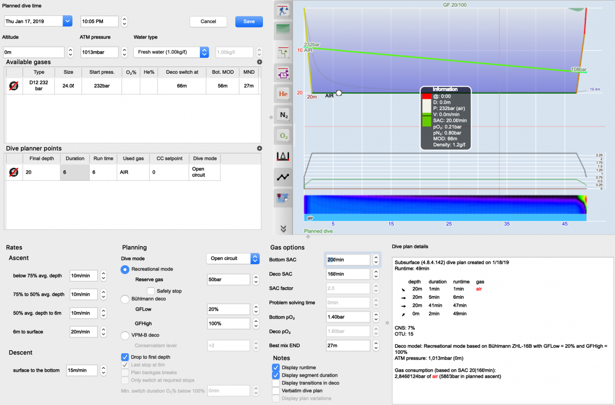Show dive photos on the profile
Screen dimensions: 615x405
click(283, 198)
